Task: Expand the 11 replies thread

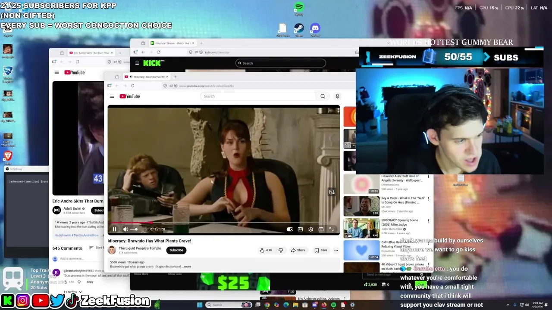Action: 72,292
